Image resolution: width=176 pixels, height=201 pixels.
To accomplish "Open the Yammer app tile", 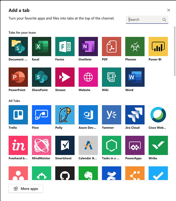I will pyautogui.click(x=112, y=115).
